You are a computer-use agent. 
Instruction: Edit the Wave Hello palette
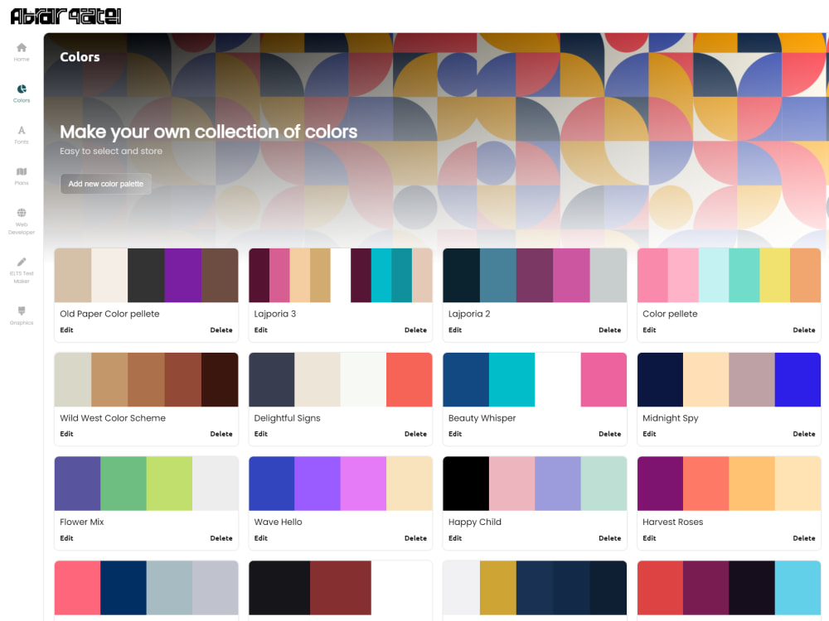[260, 538]
